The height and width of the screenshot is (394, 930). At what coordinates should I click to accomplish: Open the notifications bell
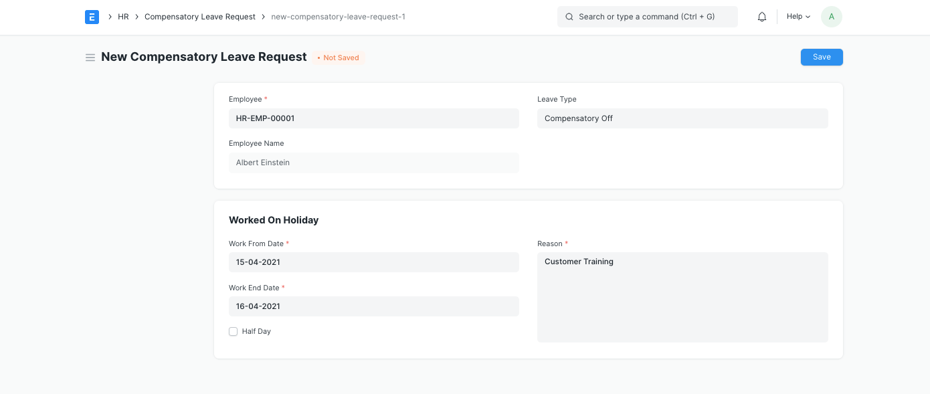pos(762,16)
